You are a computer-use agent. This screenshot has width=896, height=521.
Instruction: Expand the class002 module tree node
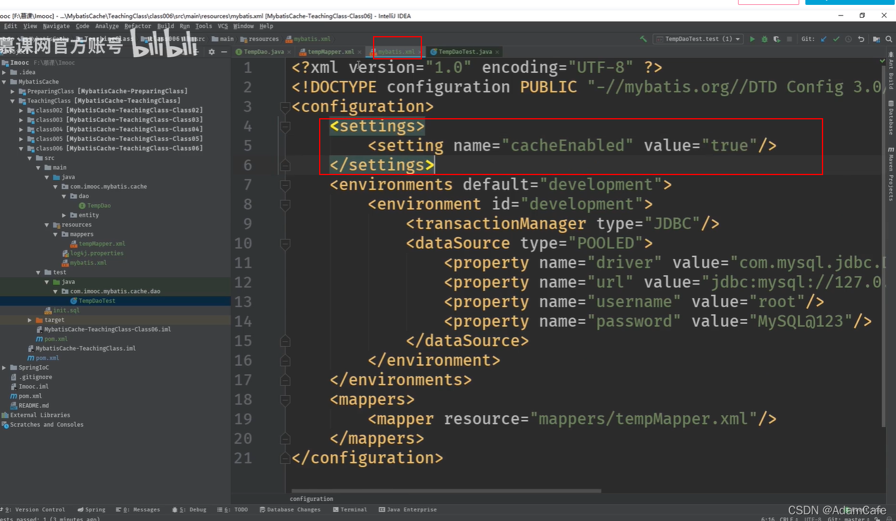[21, 110]
